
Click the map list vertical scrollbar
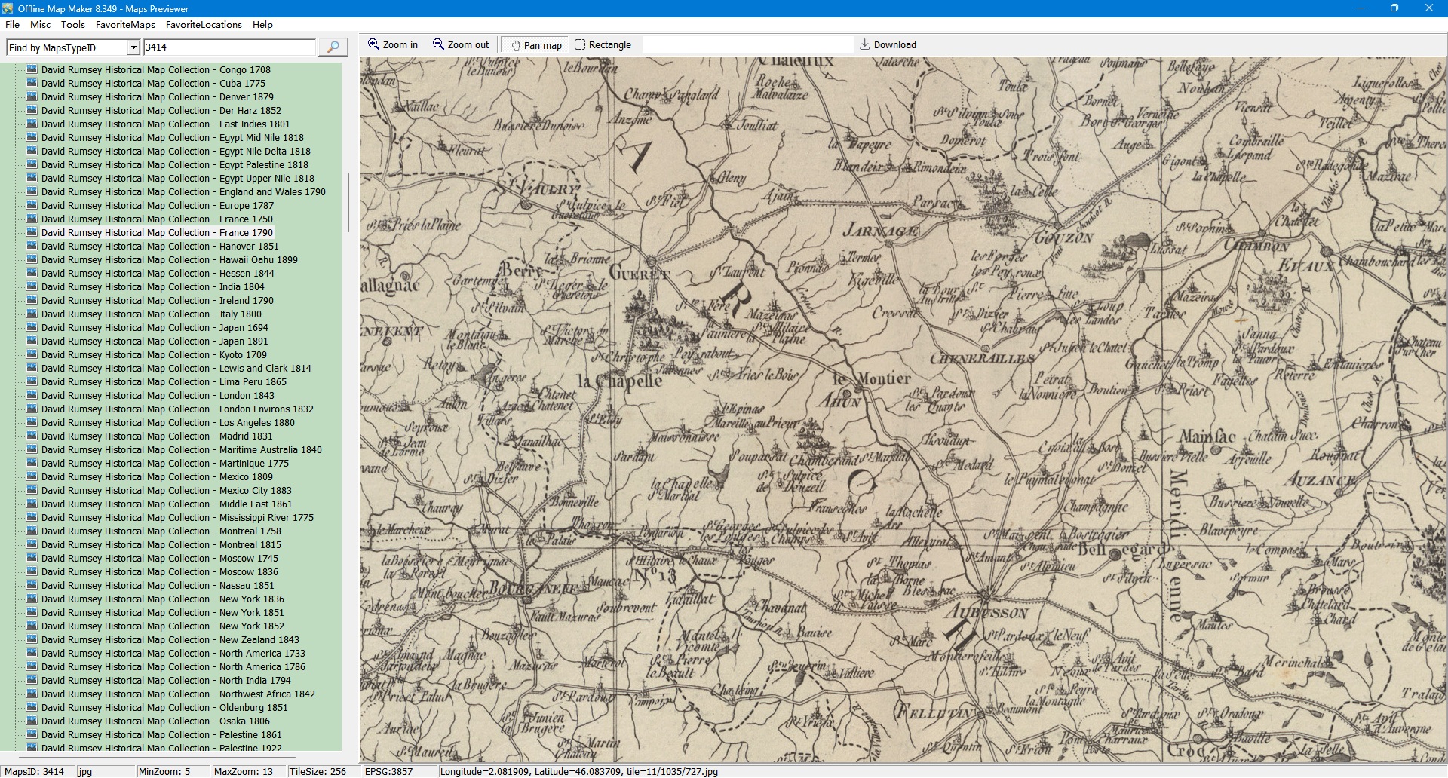click(x=348, y=204)
